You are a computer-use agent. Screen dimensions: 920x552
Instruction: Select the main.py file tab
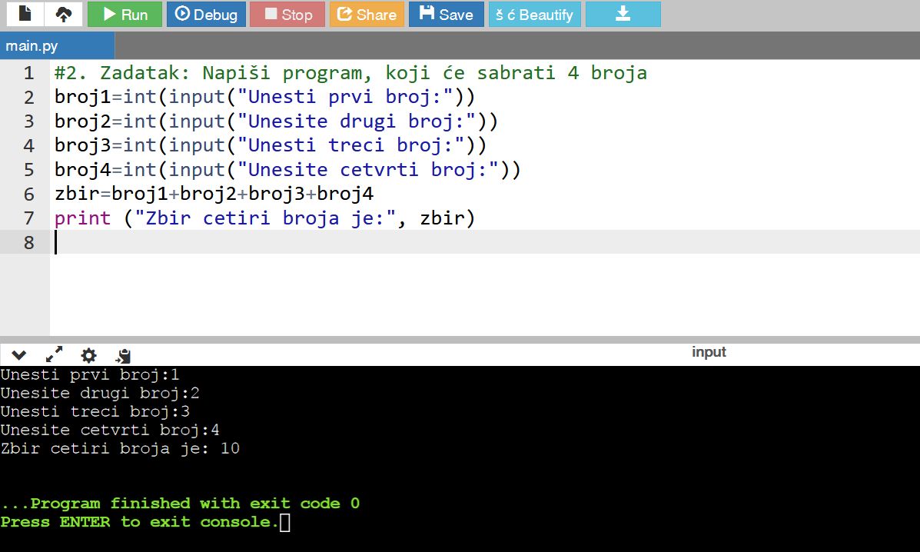pyautogui.click(x=32, y=46)
